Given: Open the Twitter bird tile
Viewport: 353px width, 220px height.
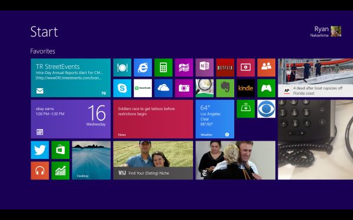Looking at the screenshot, I should 40,150.
